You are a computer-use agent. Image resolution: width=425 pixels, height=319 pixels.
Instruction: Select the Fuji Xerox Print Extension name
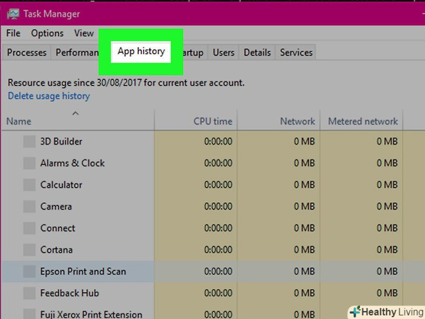[91, 314]
